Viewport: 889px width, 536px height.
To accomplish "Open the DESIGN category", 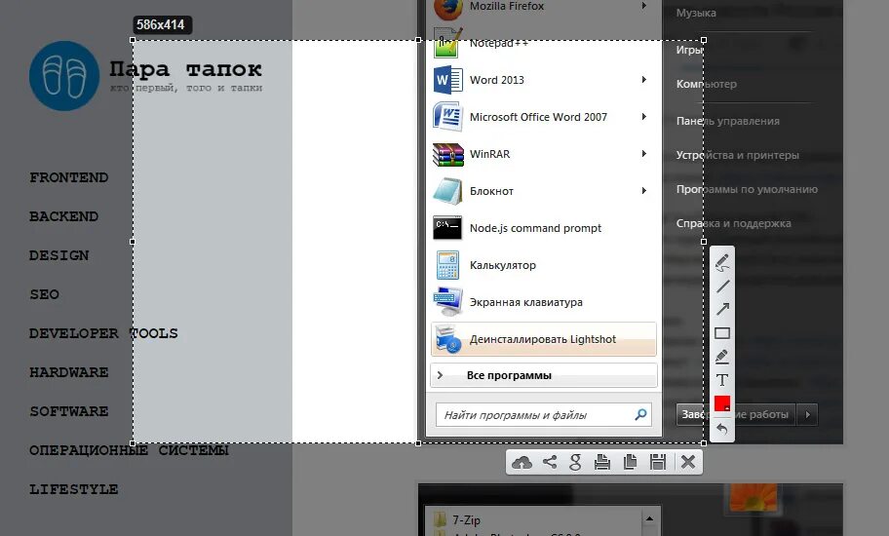I will [x=58, y=255].
